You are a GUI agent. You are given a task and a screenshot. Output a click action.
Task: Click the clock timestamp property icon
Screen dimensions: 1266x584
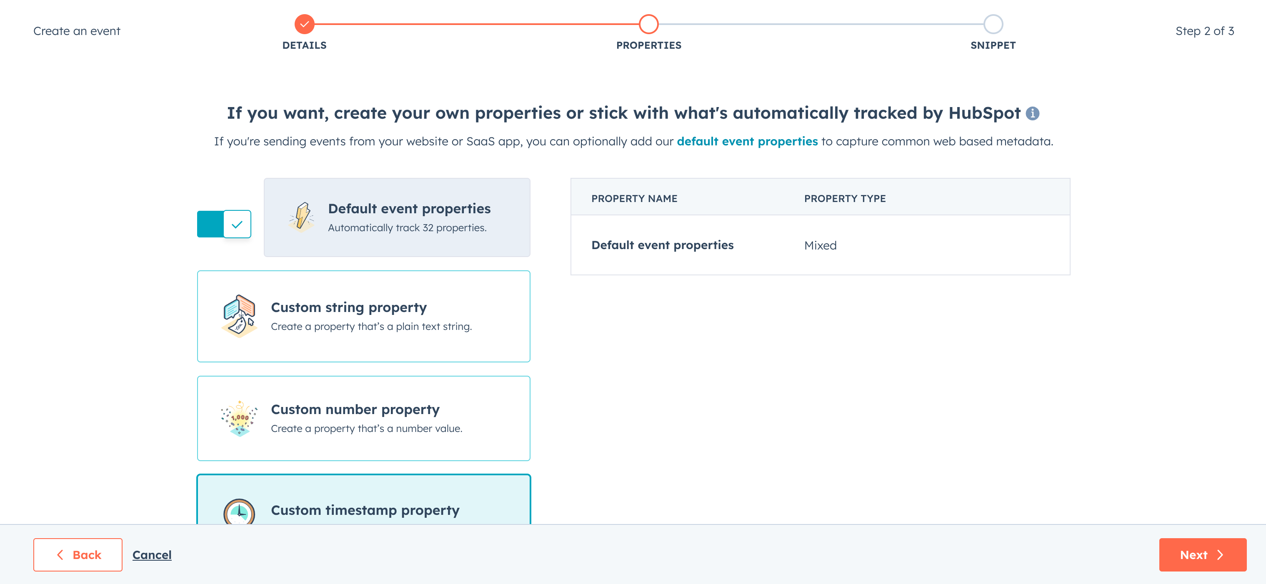click(x=239, y=512)
